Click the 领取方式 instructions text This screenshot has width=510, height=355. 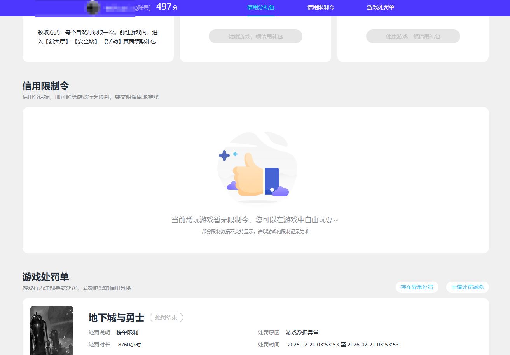pos(98,37)
